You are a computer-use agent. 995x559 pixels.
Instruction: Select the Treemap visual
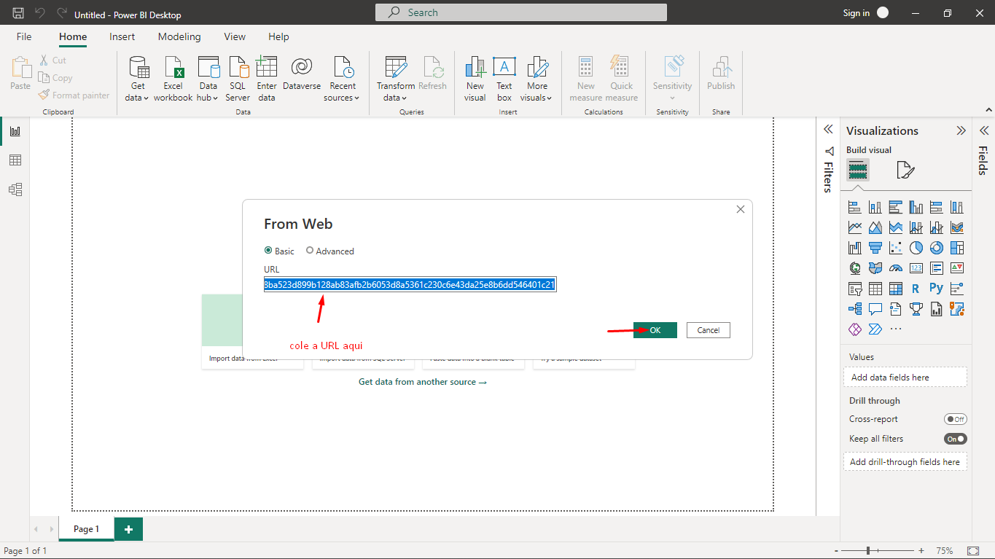pos(957,248)
